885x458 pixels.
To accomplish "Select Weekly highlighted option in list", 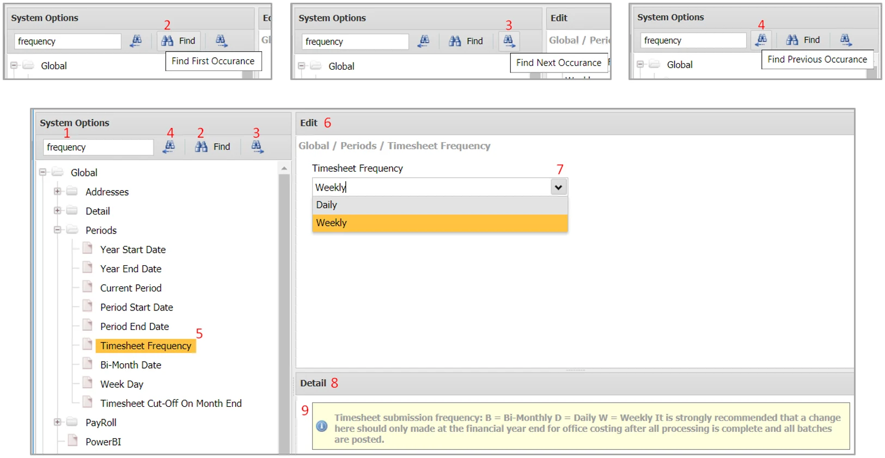I will point(440,223).
